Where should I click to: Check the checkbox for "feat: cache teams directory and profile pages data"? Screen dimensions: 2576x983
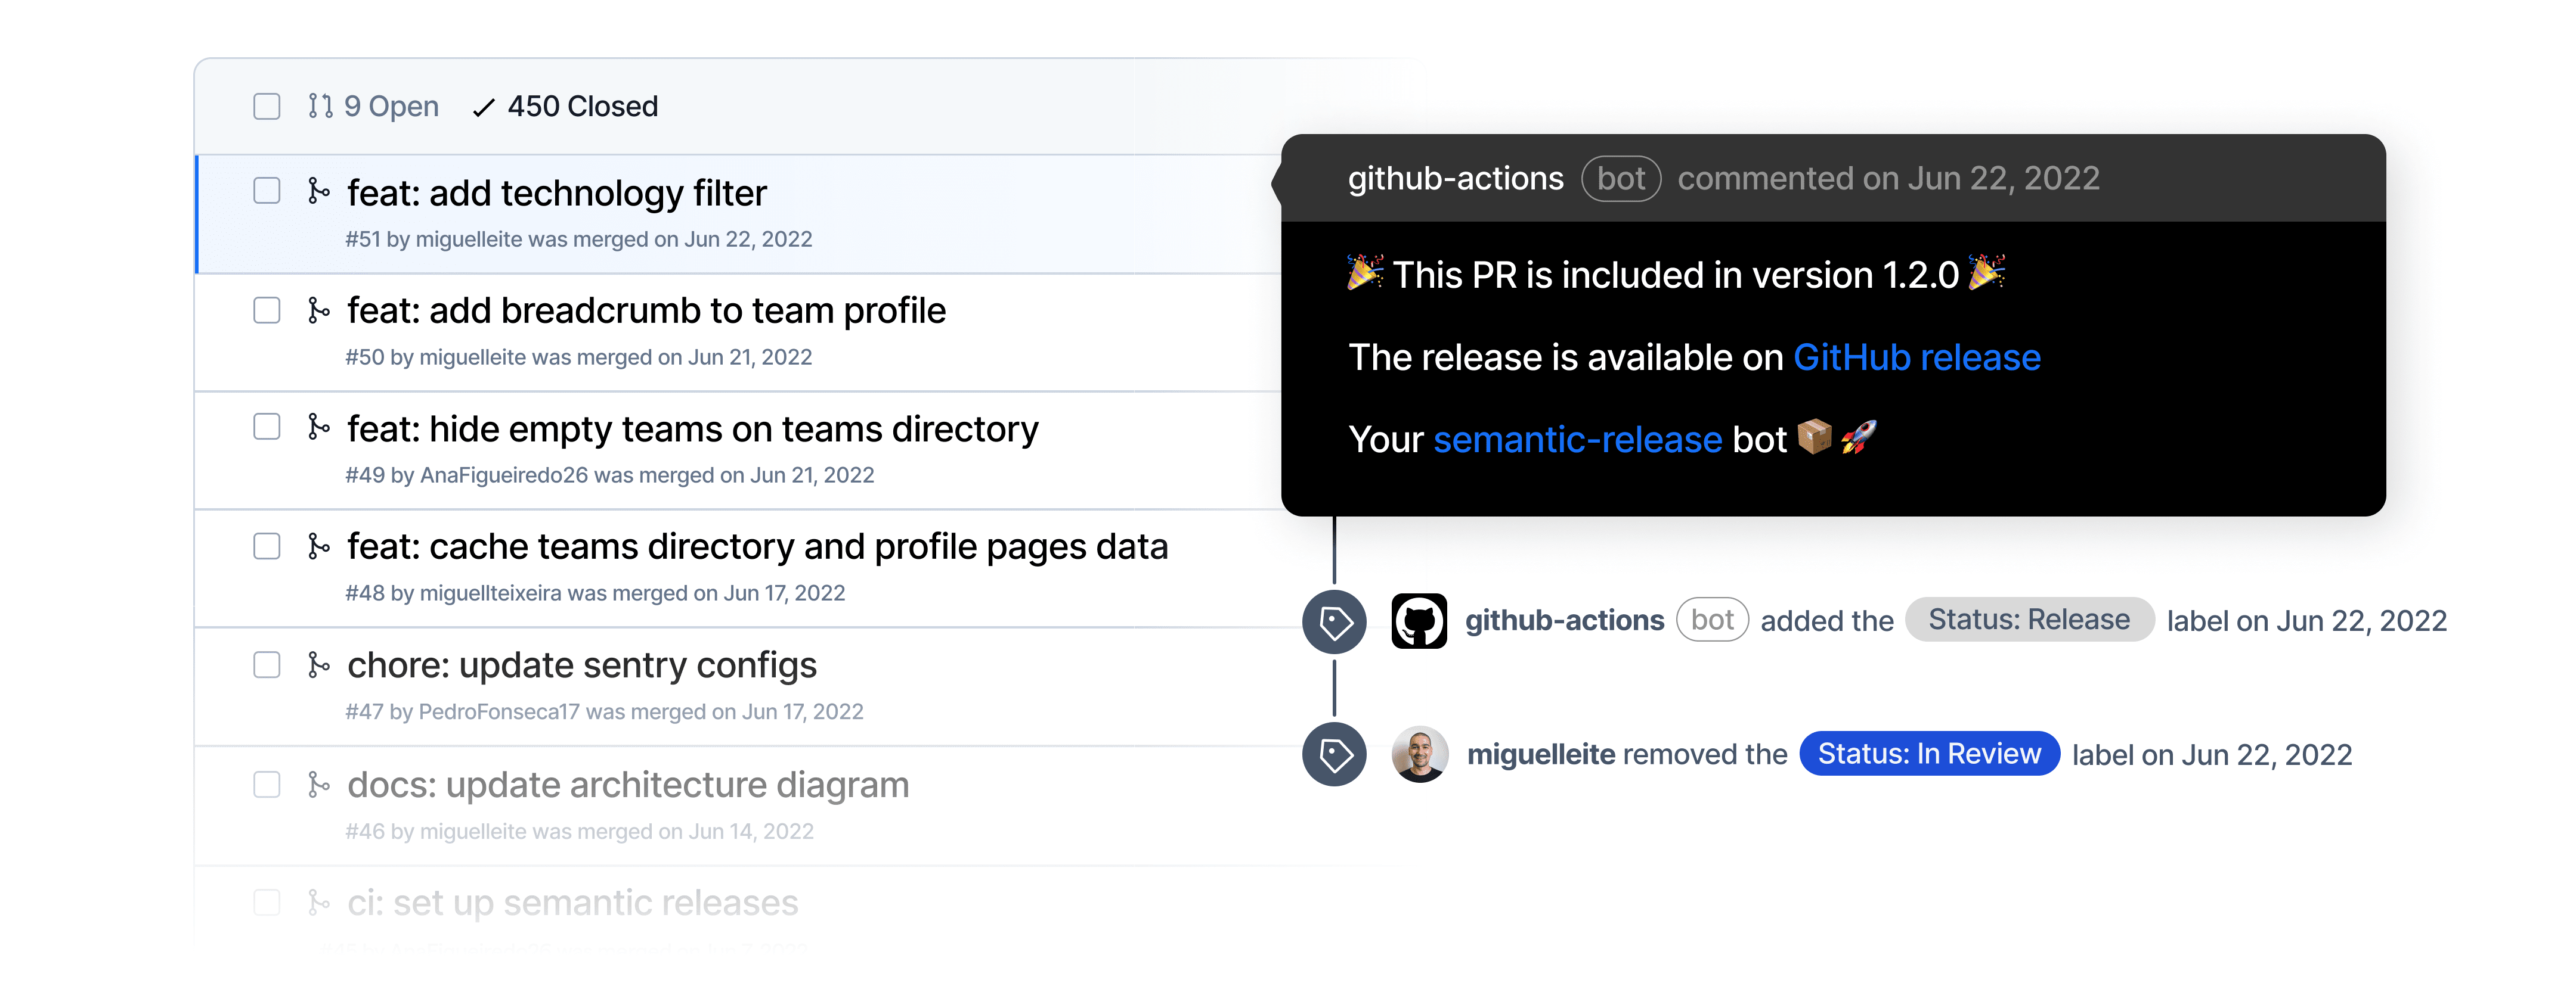tap(266, 546)
